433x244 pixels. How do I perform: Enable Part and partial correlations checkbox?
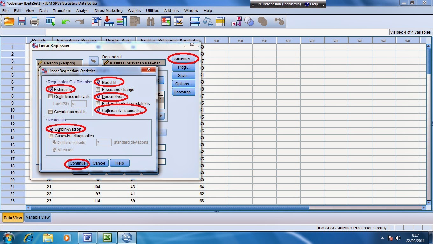(x=98, y=104)
